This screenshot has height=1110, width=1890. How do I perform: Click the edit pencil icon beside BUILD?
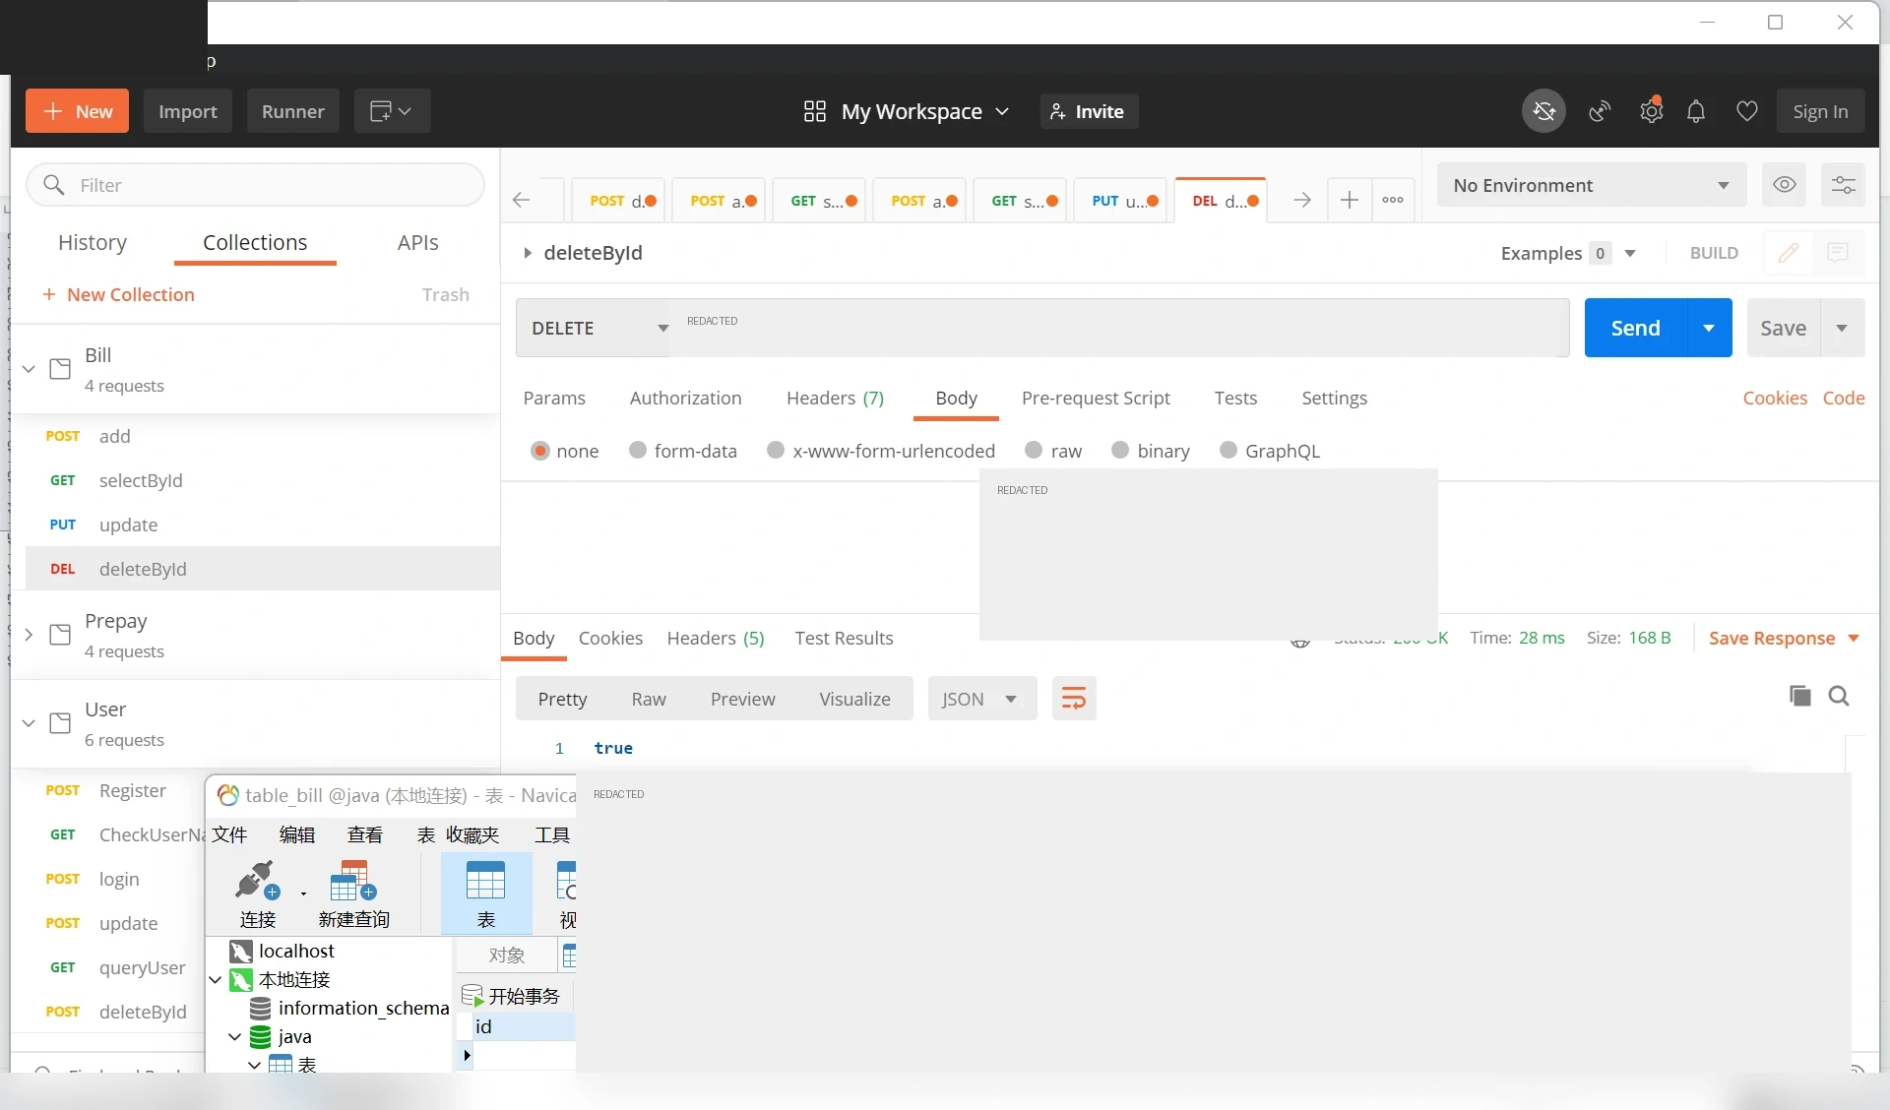coord(1789,253)
